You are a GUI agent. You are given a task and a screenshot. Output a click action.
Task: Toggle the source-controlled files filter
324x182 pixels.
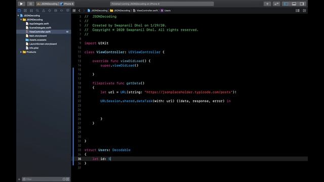tap(67, 179)
